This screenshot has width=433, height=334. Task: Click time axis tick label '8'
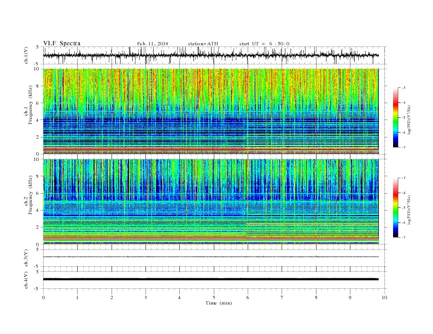(x=316, y=297)
